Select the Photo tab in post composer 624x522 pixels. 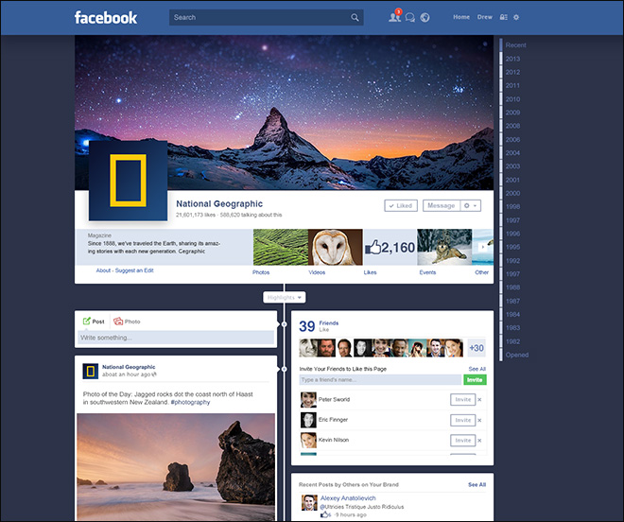[127, 322]
